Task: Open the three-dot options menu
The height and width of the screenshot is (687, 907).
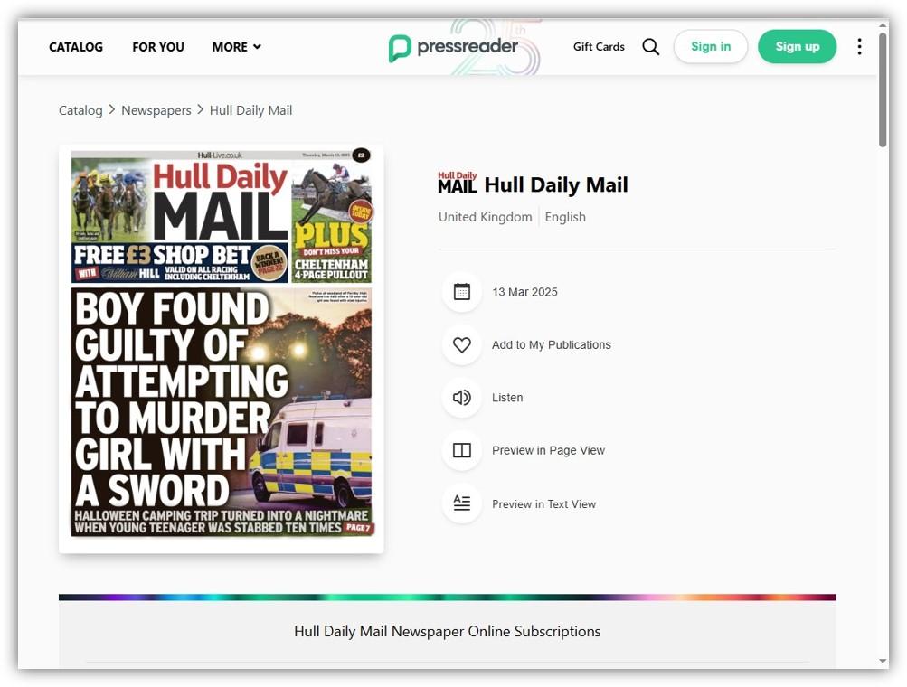Action: point(860,47)
